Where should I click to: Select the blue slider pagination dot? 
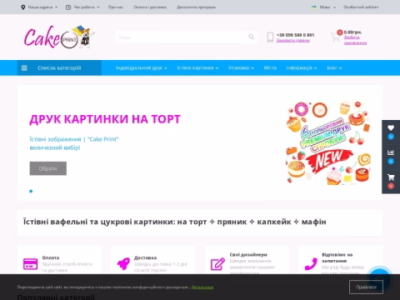click(31, 191)
